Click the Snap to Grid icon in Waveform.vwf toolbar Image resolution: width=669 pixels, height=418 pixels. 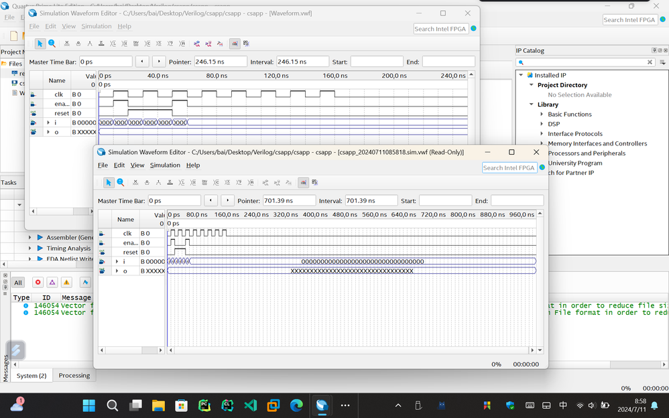235,44
